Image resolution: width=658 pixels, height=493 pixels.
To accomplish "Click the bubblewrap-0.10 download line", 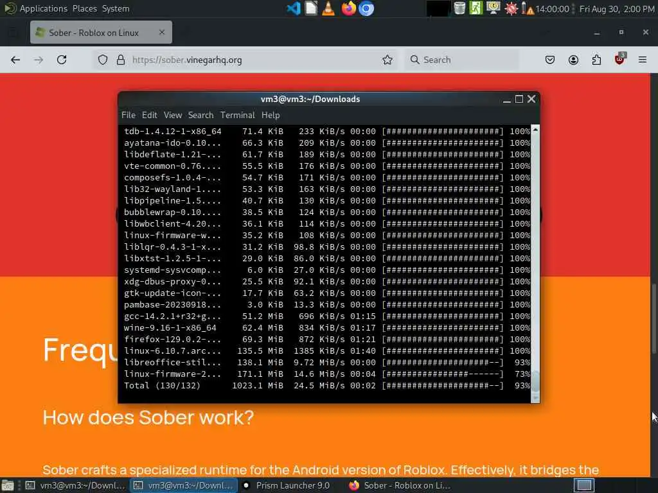I will pos(327,212).
